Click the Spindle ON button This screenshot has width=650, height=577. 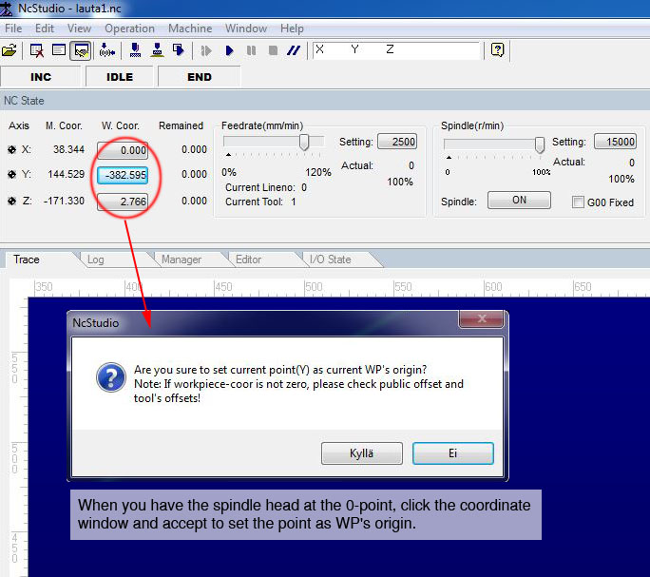coord(519,200)
